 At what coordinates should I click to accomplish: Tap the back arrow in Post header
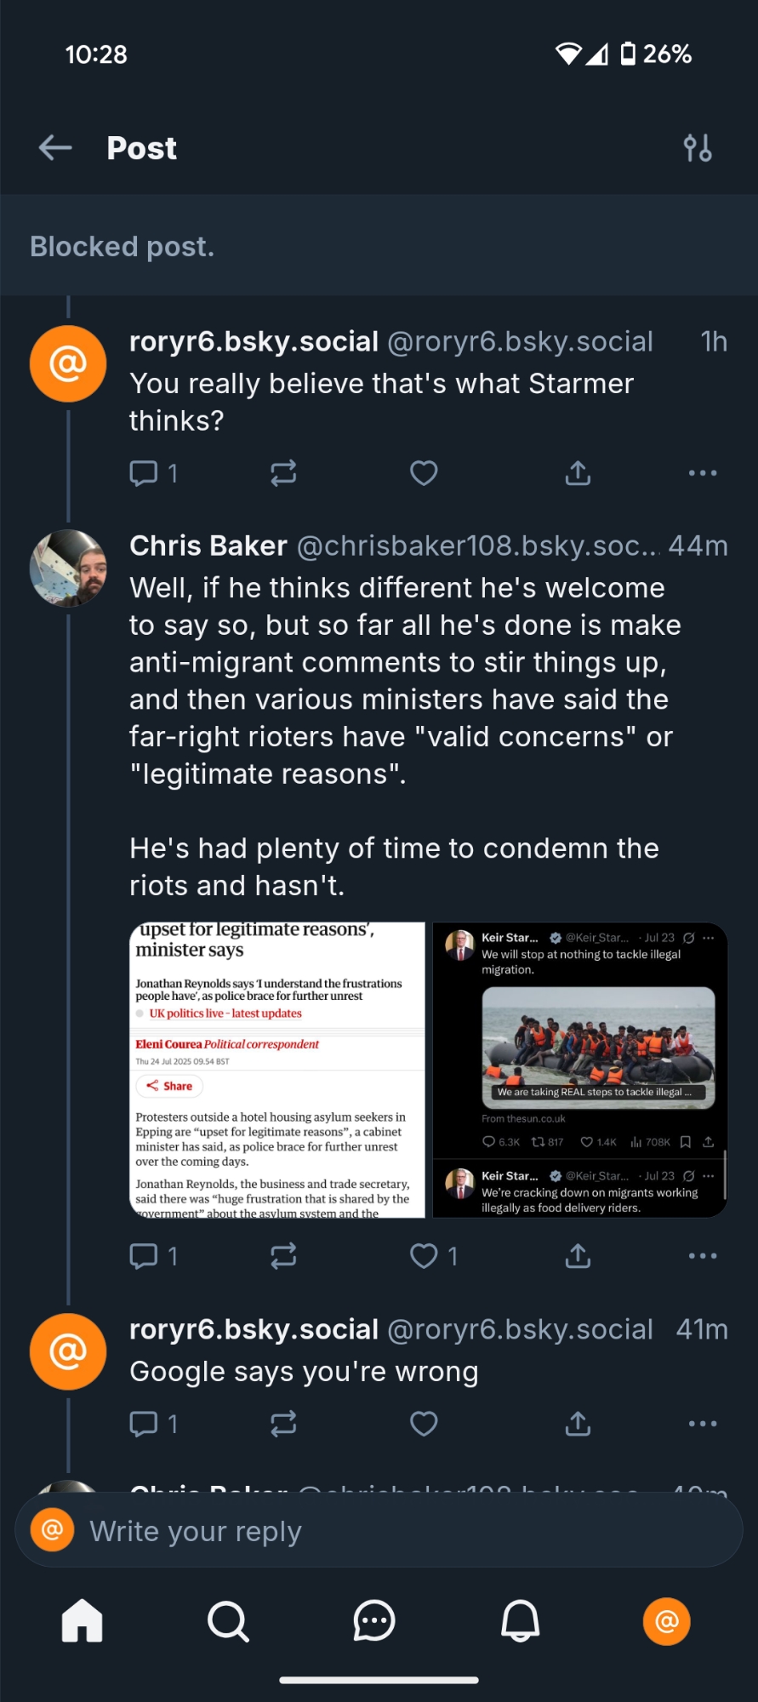coord(55,148)
